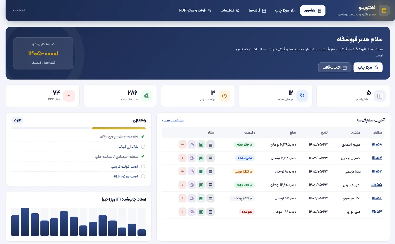Click the purple print icon for order #1058
The image size is (395, 244).
[x=192, y=145]
